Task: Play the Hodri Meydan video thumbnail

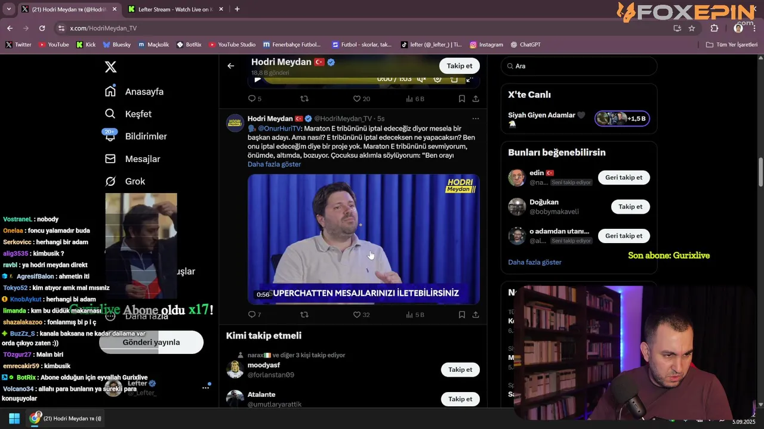Action: [x=363, y=240]
